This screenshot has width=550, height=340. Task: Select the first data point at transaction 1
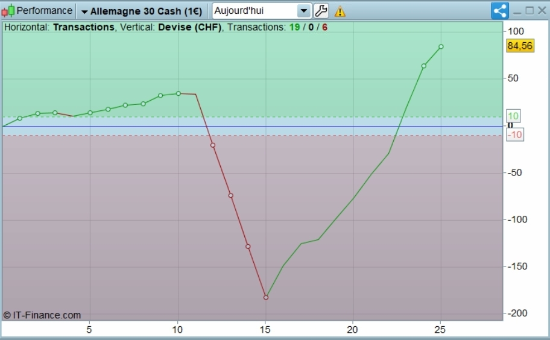tap(20, 119)
